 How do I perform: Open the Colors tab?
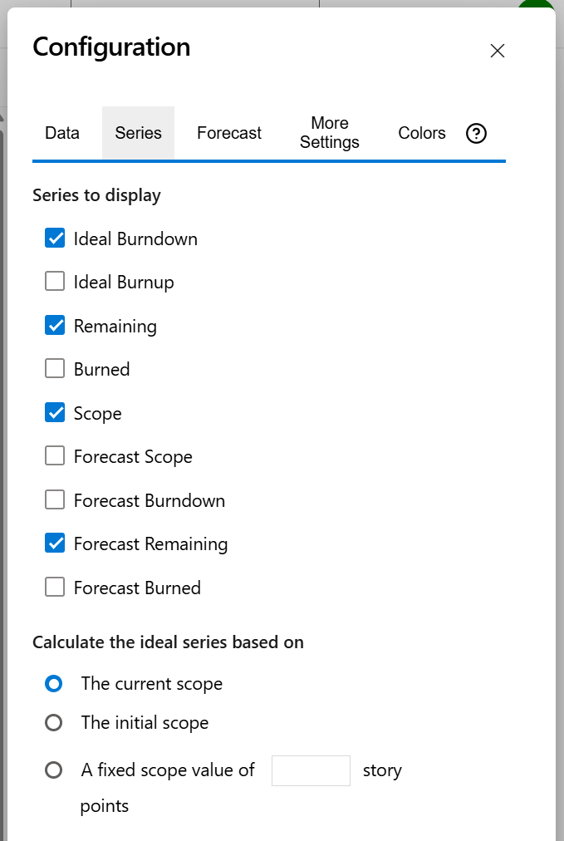pos(421,133)
